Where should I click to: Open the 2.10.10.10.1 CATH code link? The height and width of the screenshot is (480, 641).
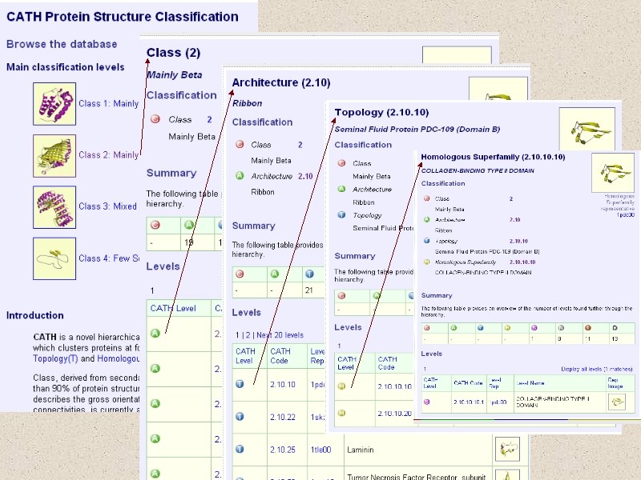469,402
